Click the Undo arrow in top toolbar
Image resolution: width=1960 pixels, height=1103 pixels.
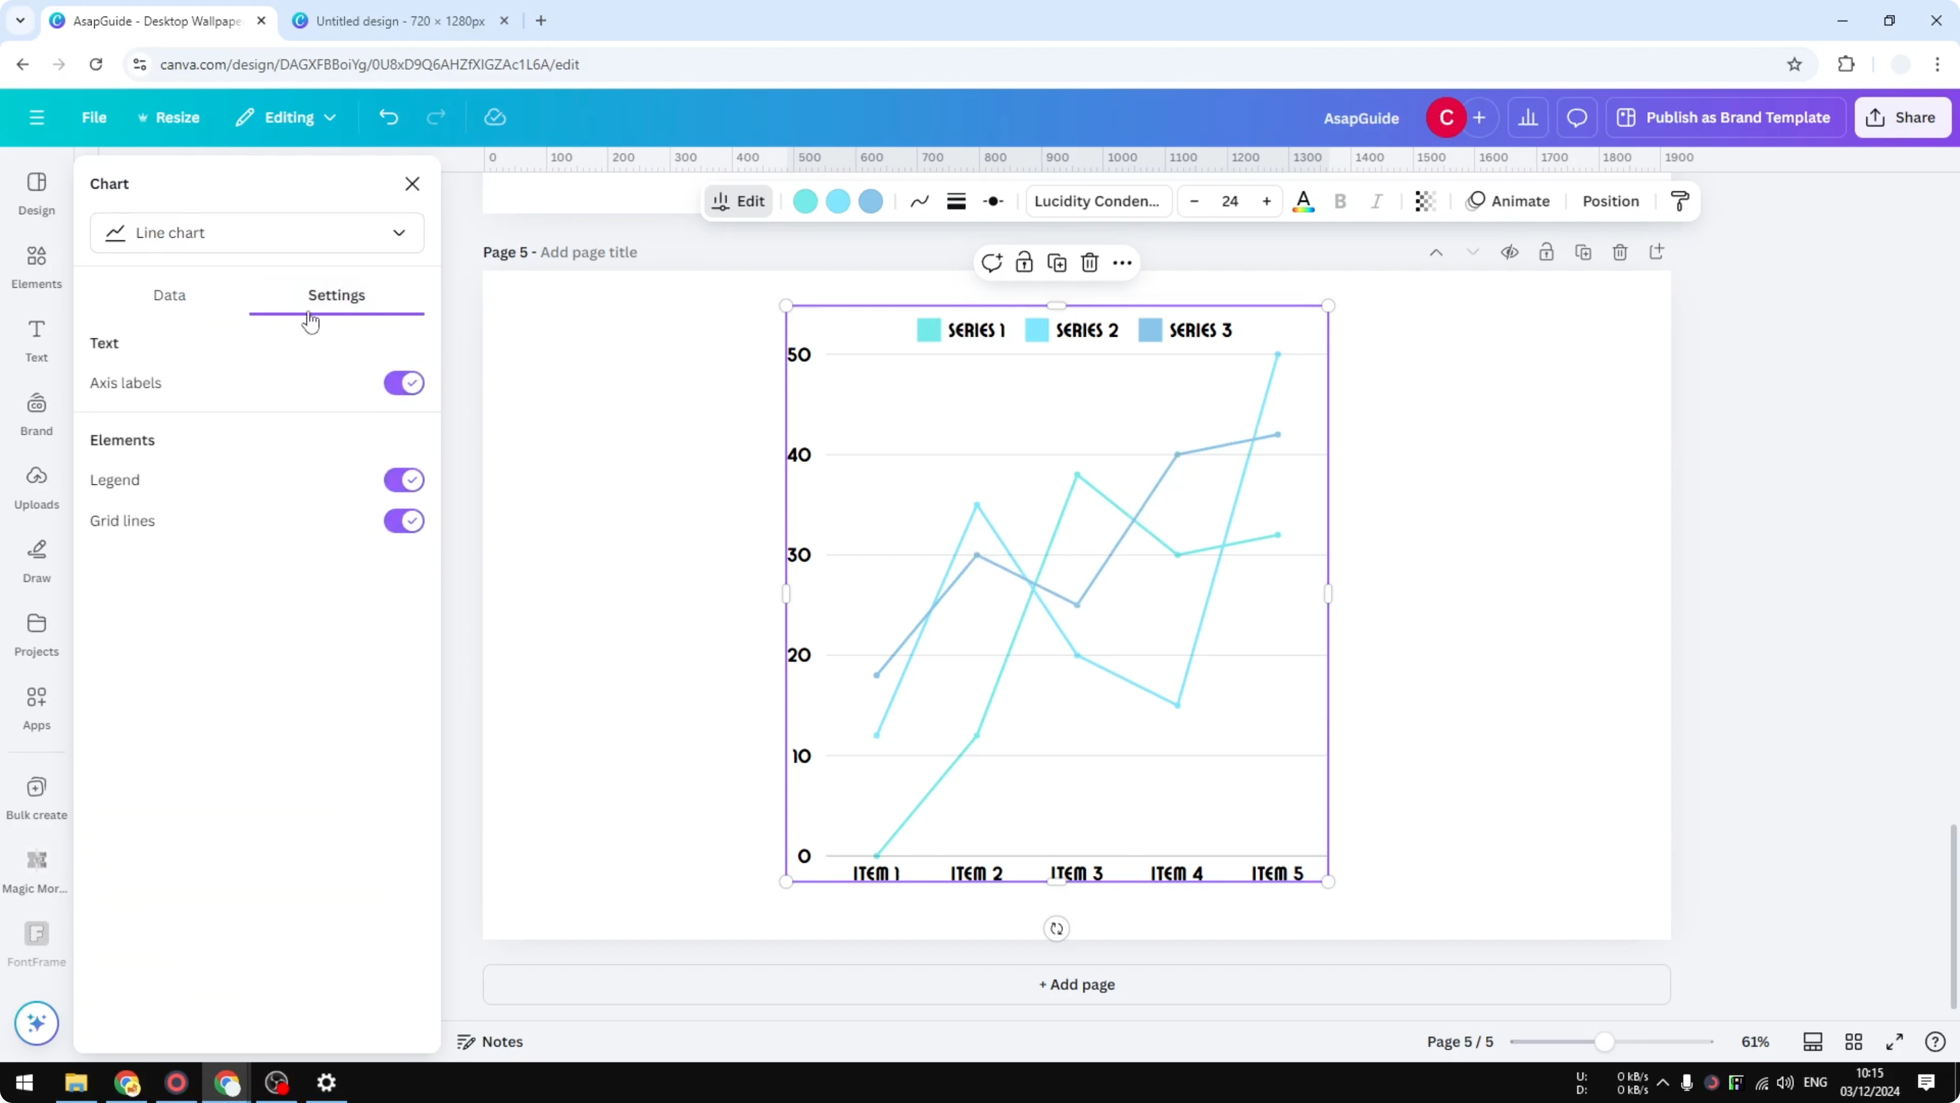388,117
